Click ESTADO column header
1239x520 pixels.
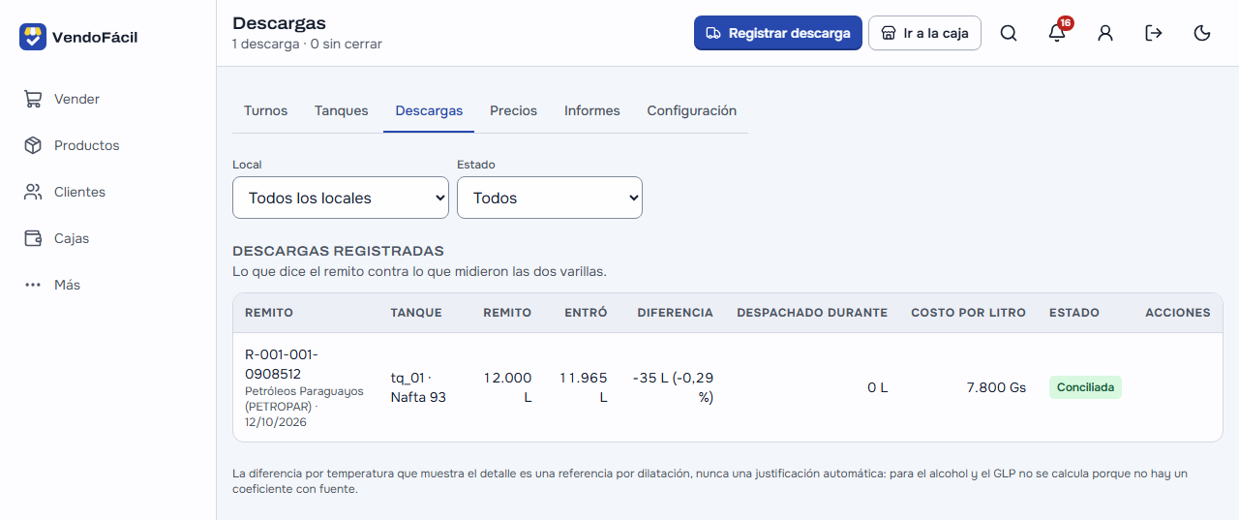[x=1074, y=313]
